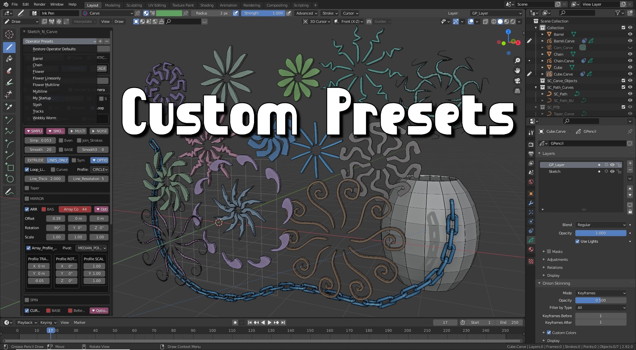
Task: Open the Filter by Type dropdown
Action: click(x=601, y=308)
